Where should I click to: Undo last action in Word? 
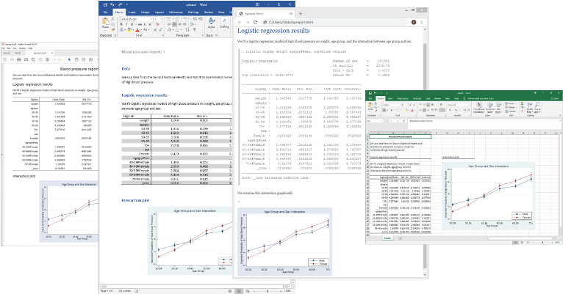pyautogui.click(x=112, y=4)
